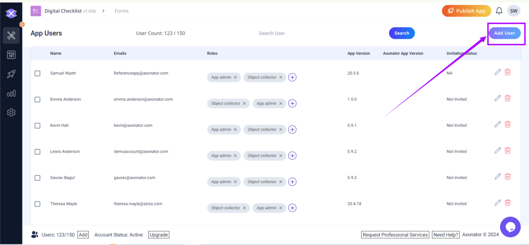Open the chat support bubble
Screen dimensions: 529x245
tap(510, 226)
